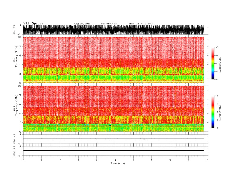Screen dimensions: 233x180
Task: Click the date 'Aug.29, 2016' label
Action: point(82,24)
